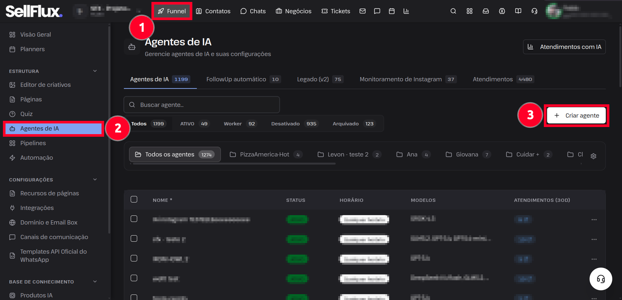
Task: Collapse the ESTRUTURA sidebar section
Action: click(95, 71)
